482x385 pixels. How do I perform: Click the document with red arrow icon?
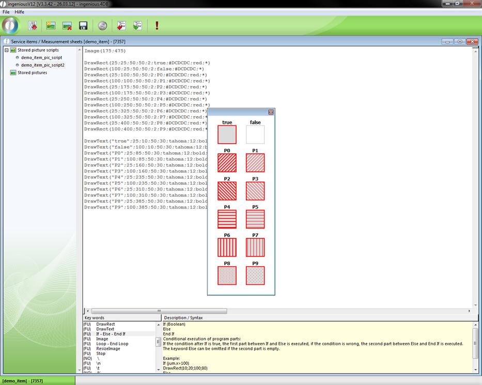[33, 25]
